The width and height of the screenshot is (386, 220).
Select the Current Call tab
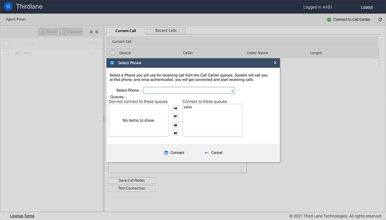coord(125,31)
